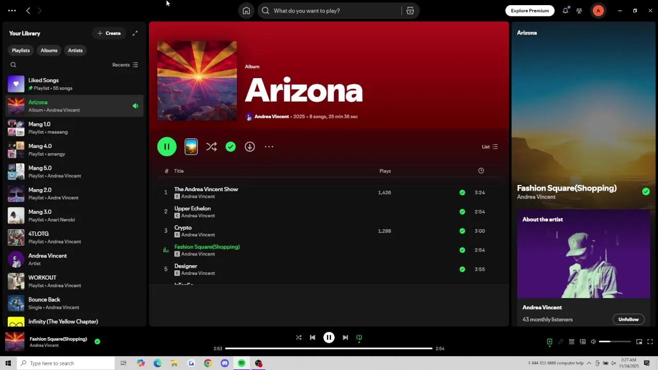The width and height of the screenshot is (658, 370).
Task: Toggle saved check for Designer
Action: [x=462, y=269]
